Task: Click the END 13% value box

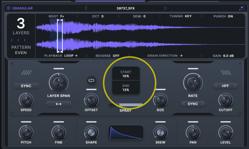Action: point(126,88)
